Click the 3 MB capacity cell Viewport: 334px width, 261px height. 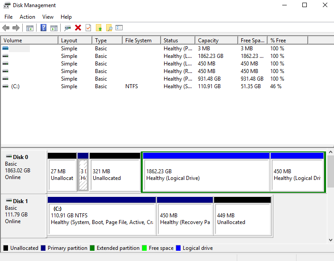pyautogui.click(x=204, y=48)
